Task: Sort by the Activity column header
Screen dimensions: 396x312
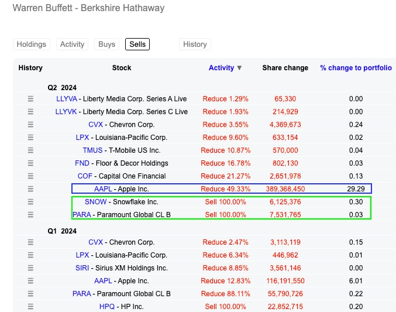Action: (225, 68)
